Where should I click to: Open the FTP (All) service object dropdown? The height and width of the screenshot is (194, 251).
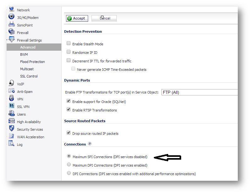(x=199, y=92)
